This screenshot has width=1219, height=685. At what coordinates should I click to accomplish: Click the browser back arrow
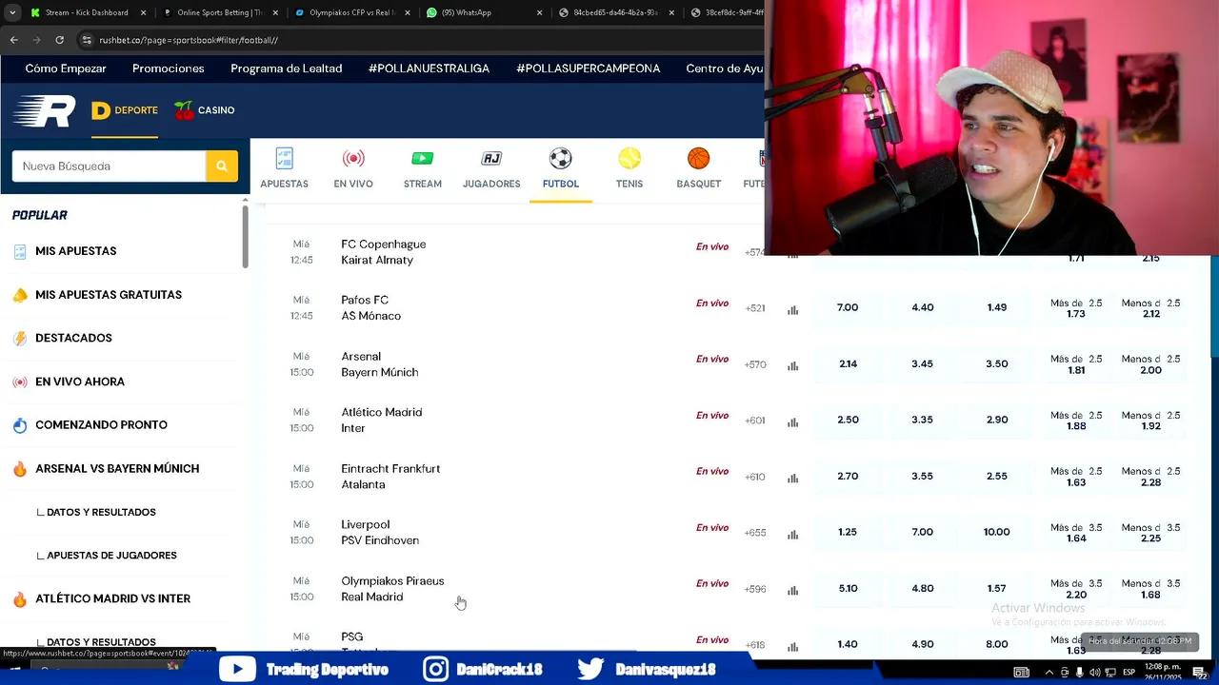pos(13,40)
